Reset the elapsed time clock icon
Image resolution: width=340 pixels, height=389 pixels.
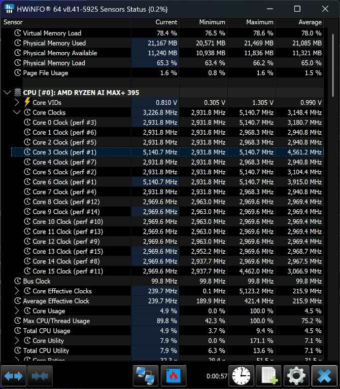[x=242, y=376]
